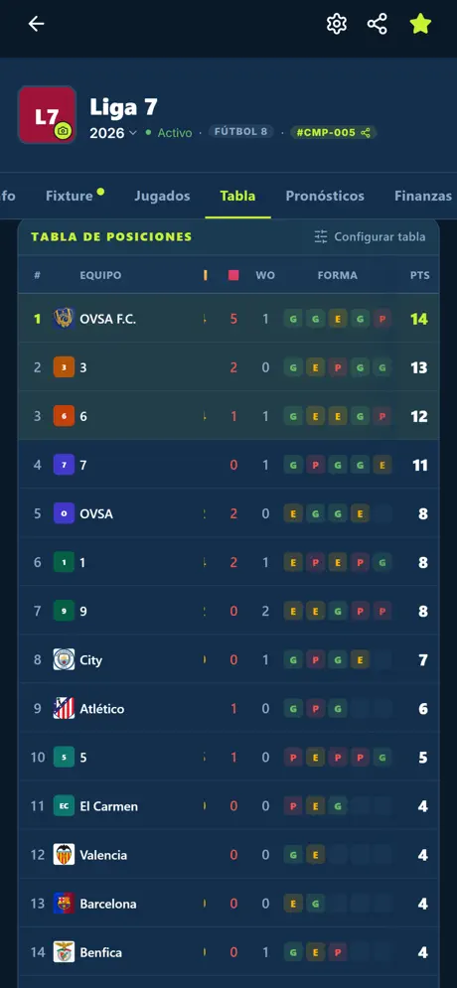The image size is (457, 988).
Task: Tap the back arrow icon
Action: click(36, 24)
